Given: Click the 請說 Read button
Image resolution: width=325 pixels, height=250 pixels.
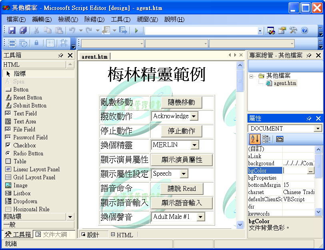Looking at the screenshot, I should (x=182, y=188).
